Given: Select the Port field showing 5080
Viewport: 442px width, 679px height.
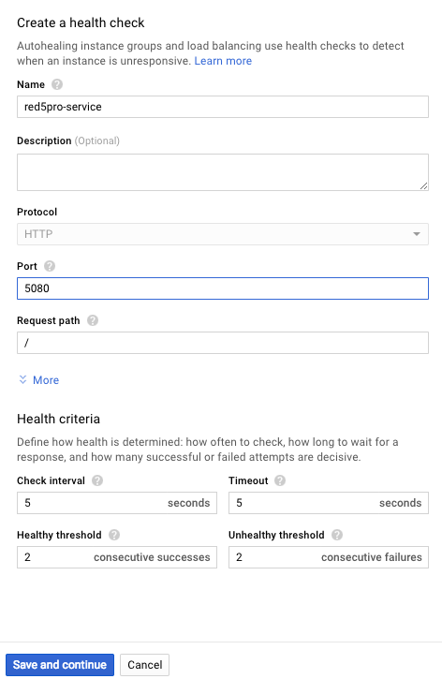Looking at the screenshot, I should coord(223,288).
